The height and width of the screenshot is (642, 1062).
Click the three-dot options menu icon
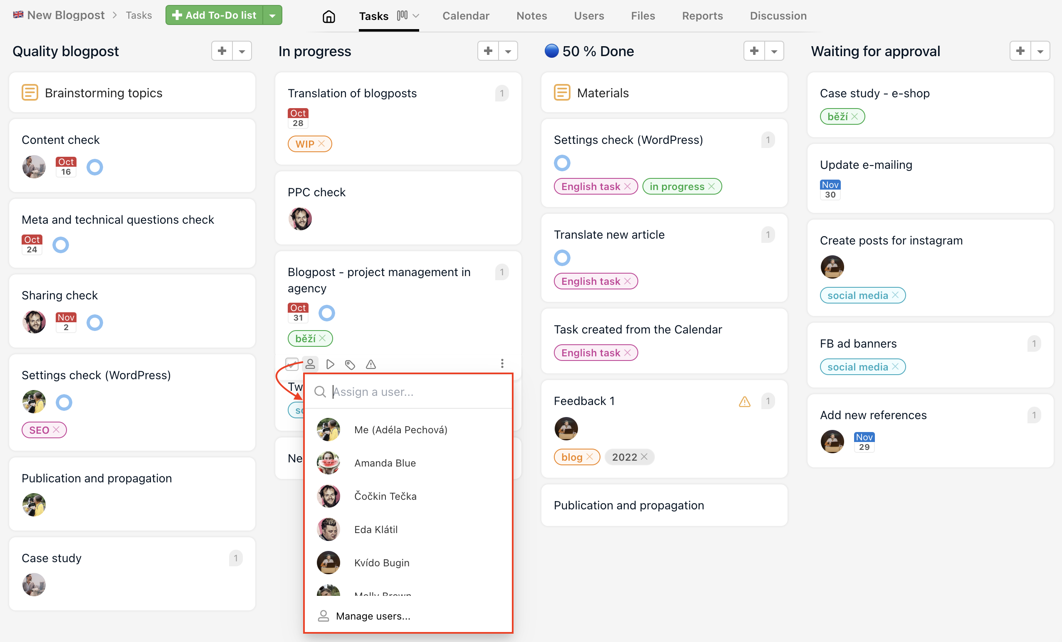[501, 363]
